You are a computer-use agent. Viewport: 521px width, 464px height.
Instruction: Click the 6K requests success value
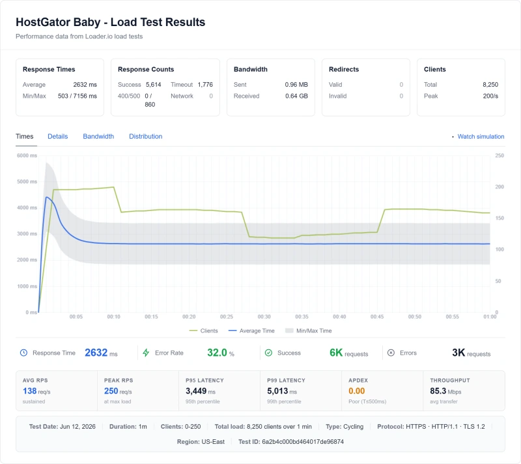(348, 353)
